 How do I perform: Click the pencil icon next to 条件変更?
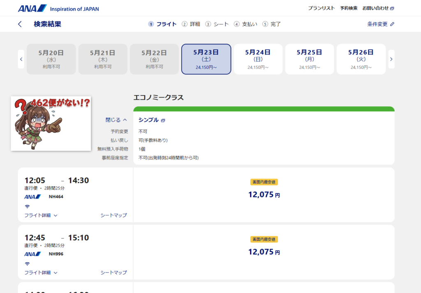click(392, 24)
